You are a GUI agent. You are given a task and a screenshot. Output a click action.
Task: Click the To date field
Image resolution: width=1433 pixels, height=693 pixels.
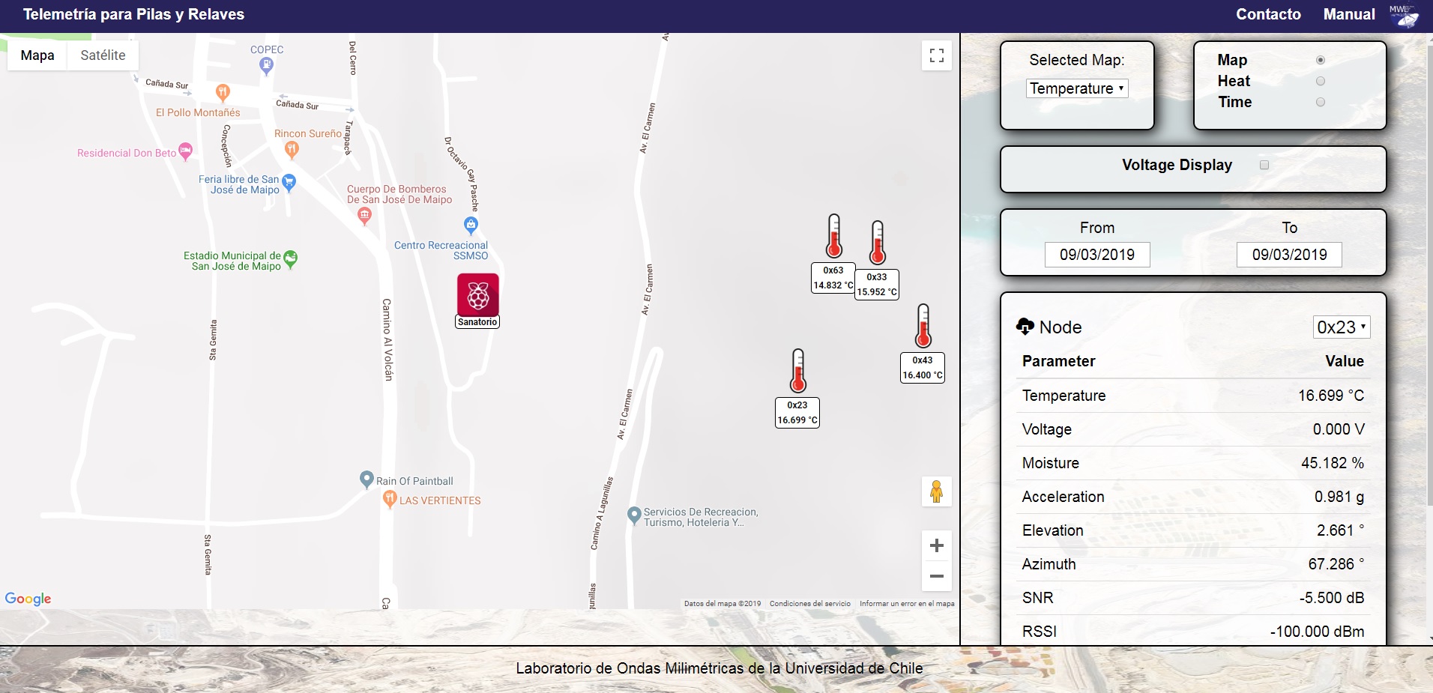1288,255
